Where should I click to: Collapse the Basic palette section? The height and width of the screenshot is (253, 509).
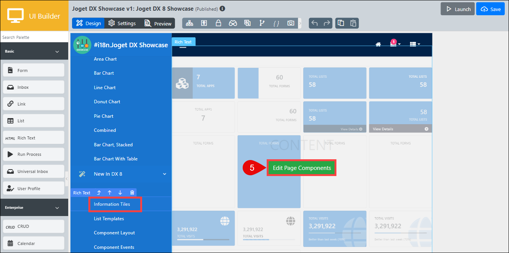[x=57, y=51]
